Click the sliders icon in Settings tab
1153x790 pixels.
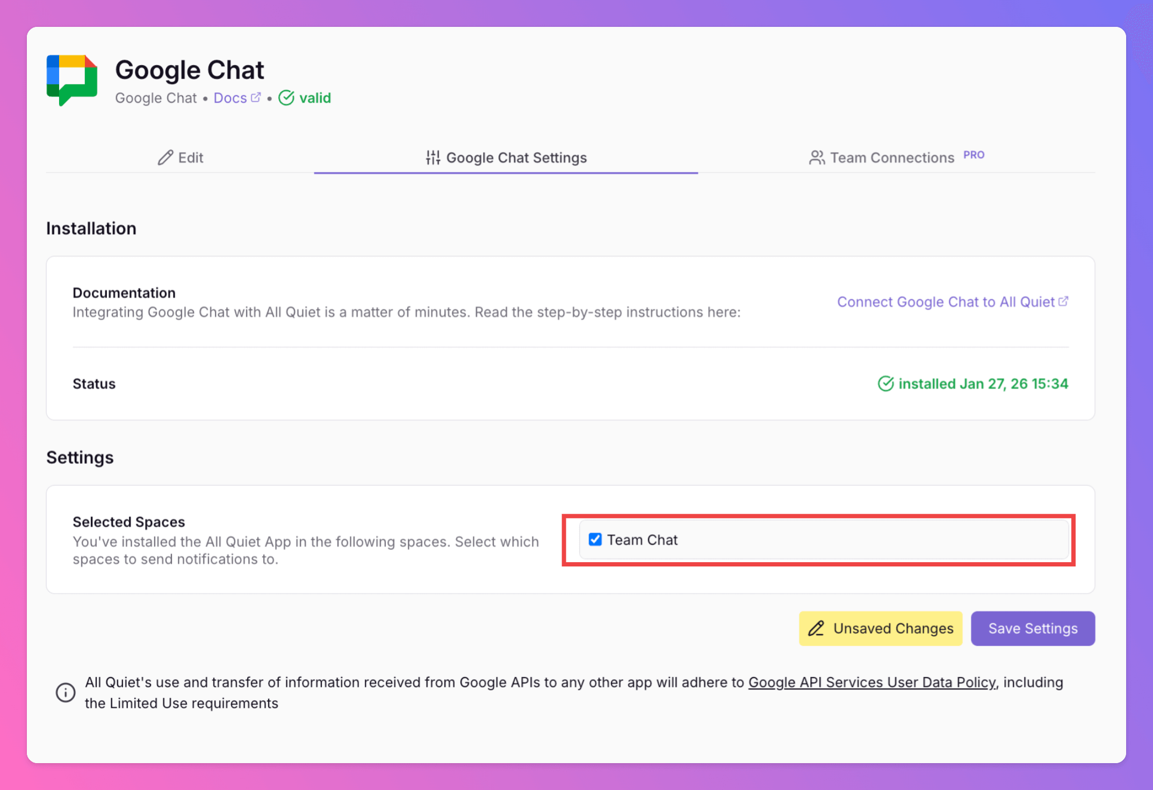pos(433,157)
